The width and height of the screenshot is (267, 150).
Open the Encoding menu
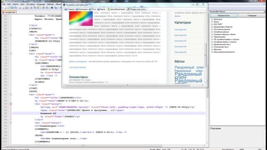coord(30,4)
